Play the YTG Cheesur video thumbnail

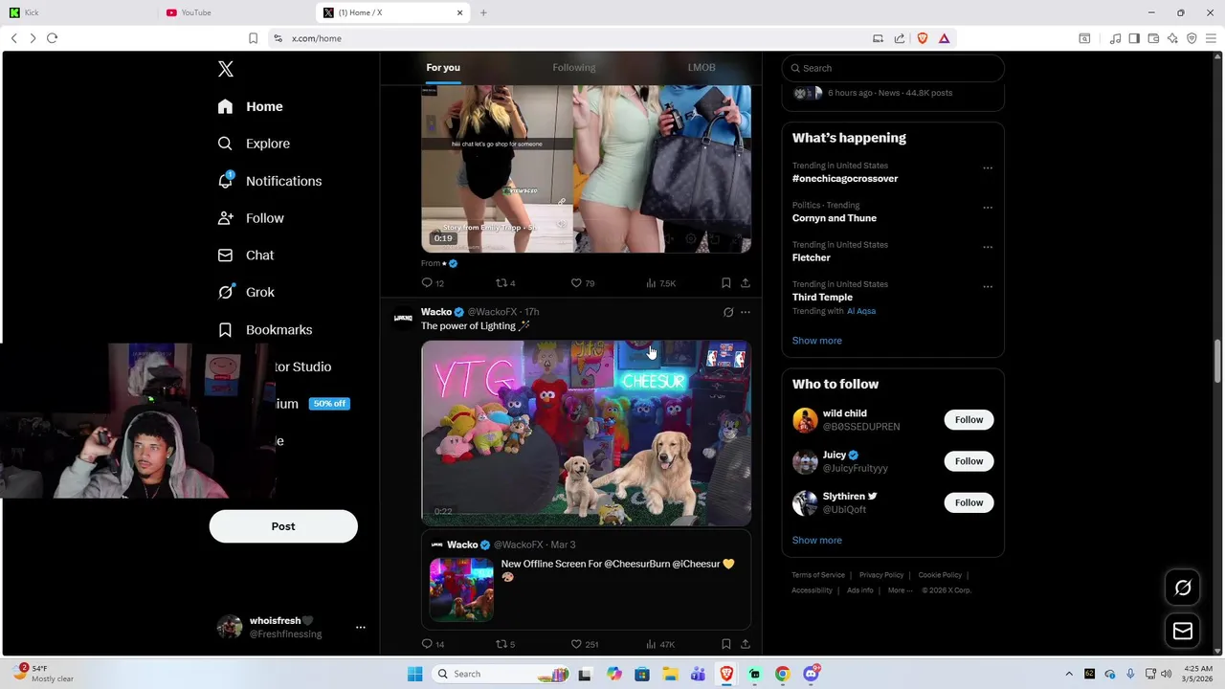coord(587,433)
